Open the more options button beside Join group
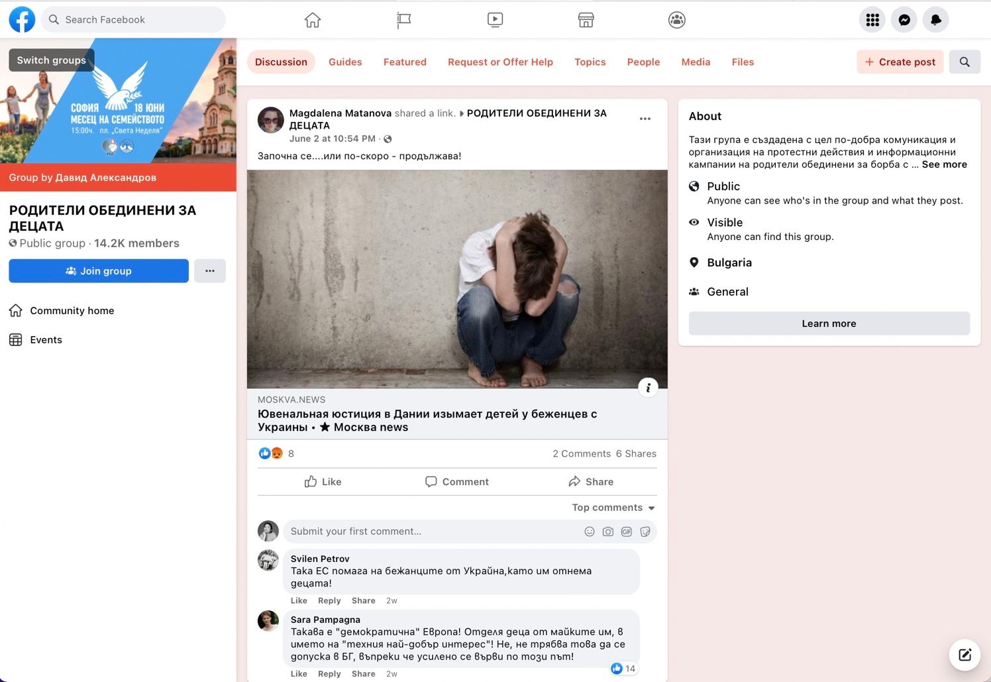Viewport: 991px width, 682px height. click(210, 271)
